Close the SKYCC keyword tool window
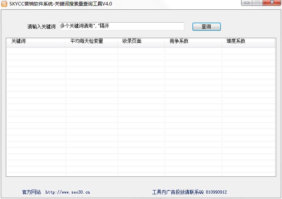Viewport: 282px width, 199px height. pyautogui.click(x=271, y=3)
